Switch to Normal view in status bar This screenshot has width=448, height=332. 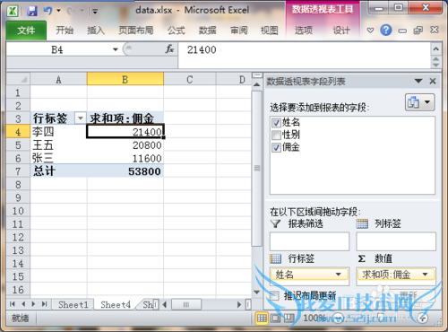pos(262,318)
